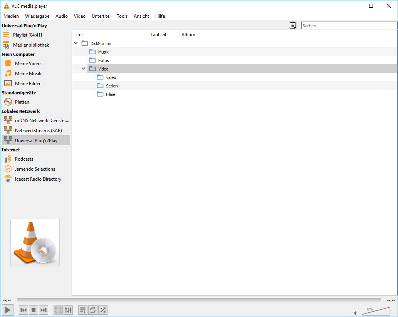Click the Meine Musik note icon

8,73
